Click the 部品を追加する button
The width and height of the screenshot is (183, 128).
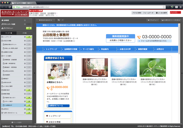(45, 20)
